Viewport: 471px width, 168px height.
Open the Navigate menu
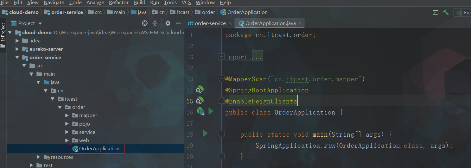tap(54, 3)
